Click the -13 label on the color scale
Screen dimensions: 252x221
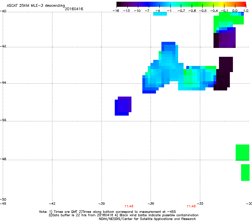click(126, 11)
